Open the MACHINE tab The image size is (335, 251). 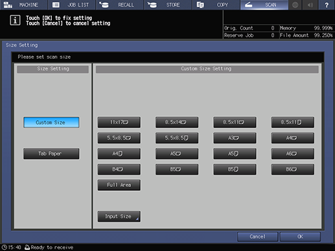[23, 5]
